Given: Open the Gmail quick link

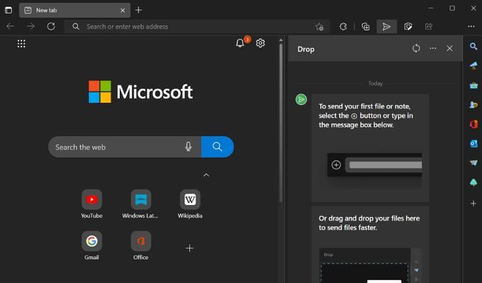Looking at the screenshot, I should [91, 246].
